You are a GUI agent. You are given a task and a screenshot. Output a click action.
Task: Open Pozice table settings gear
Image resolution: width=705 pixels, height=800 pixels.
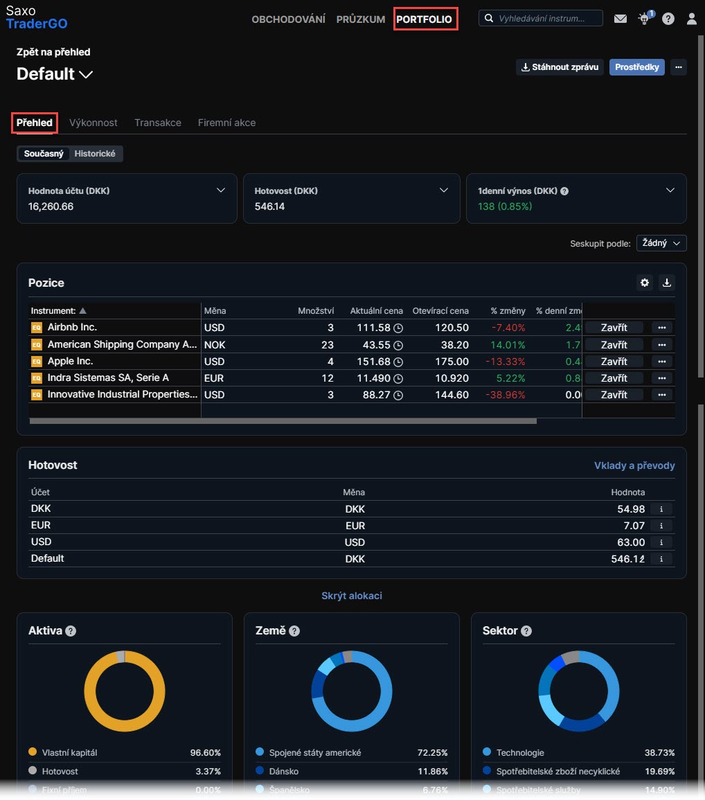click(x=645, y=283)
